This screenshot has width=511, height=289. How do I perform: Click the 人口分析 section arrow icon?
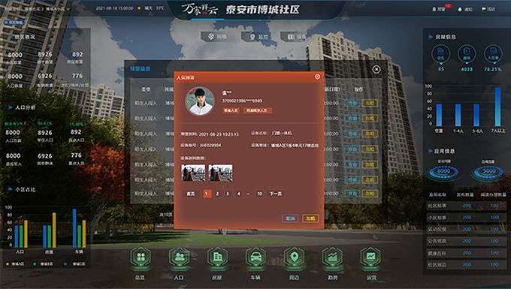10,107
